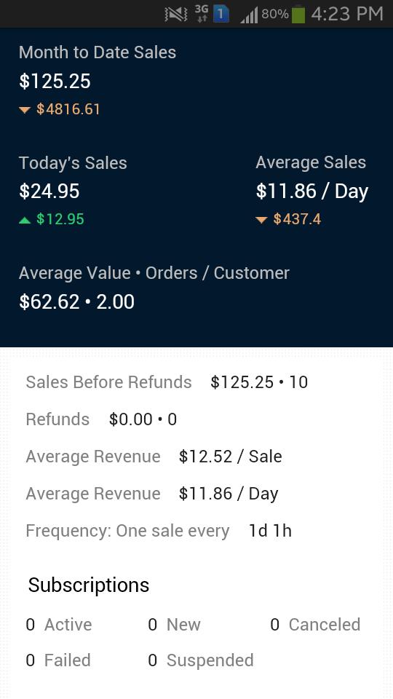Screen dimensions: 393x699
Task: Tap the orange down arrow beside $4816.61
Action: click(x=25, y=110)
